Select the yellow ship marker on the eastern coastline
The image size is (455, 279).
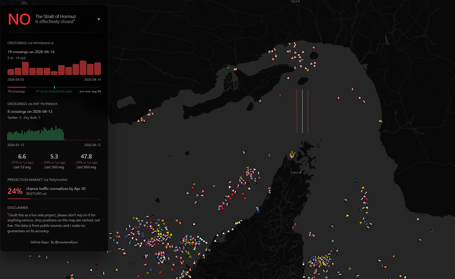pyautogui.click(x=381, y=121)
